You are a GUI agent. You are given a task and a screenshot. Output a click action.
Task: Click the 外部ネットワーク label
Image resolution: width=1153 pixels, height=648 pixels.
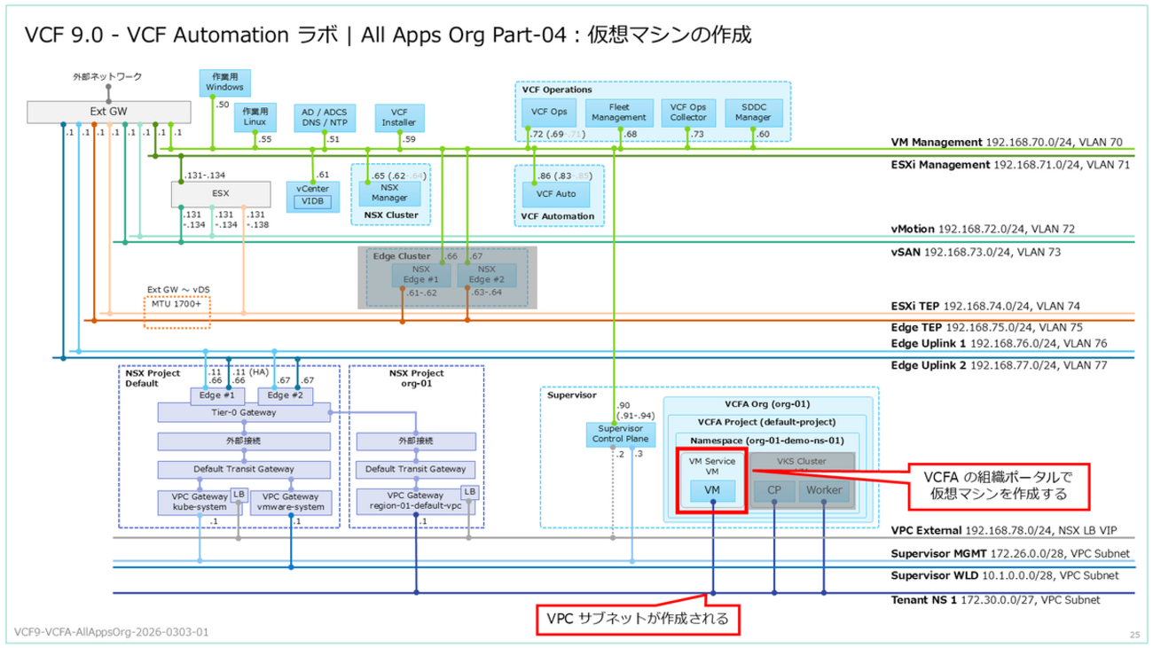pyautogui.click(x=107, y=78)
